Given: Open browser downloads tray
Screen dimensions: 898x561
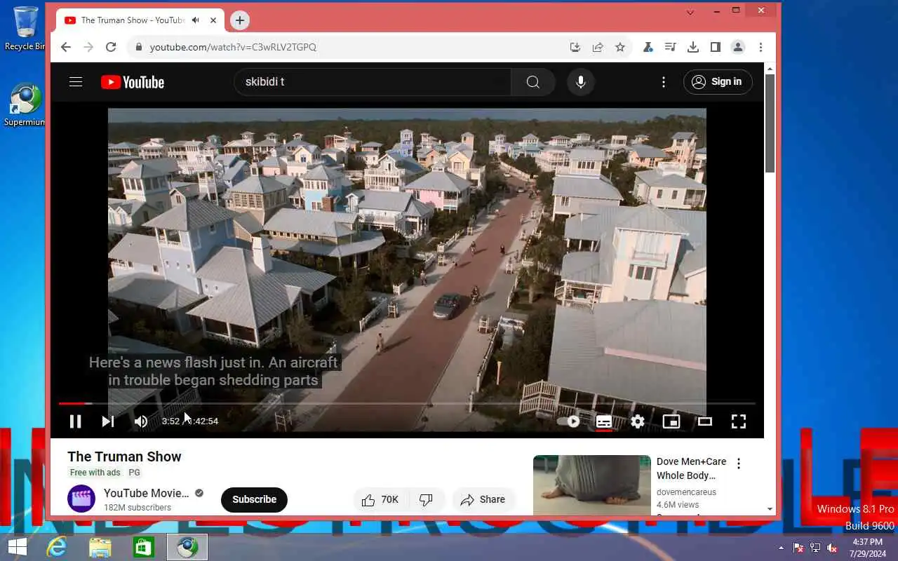Looking at the screenshot, I should pyautogui.click(x=693, y=47).
